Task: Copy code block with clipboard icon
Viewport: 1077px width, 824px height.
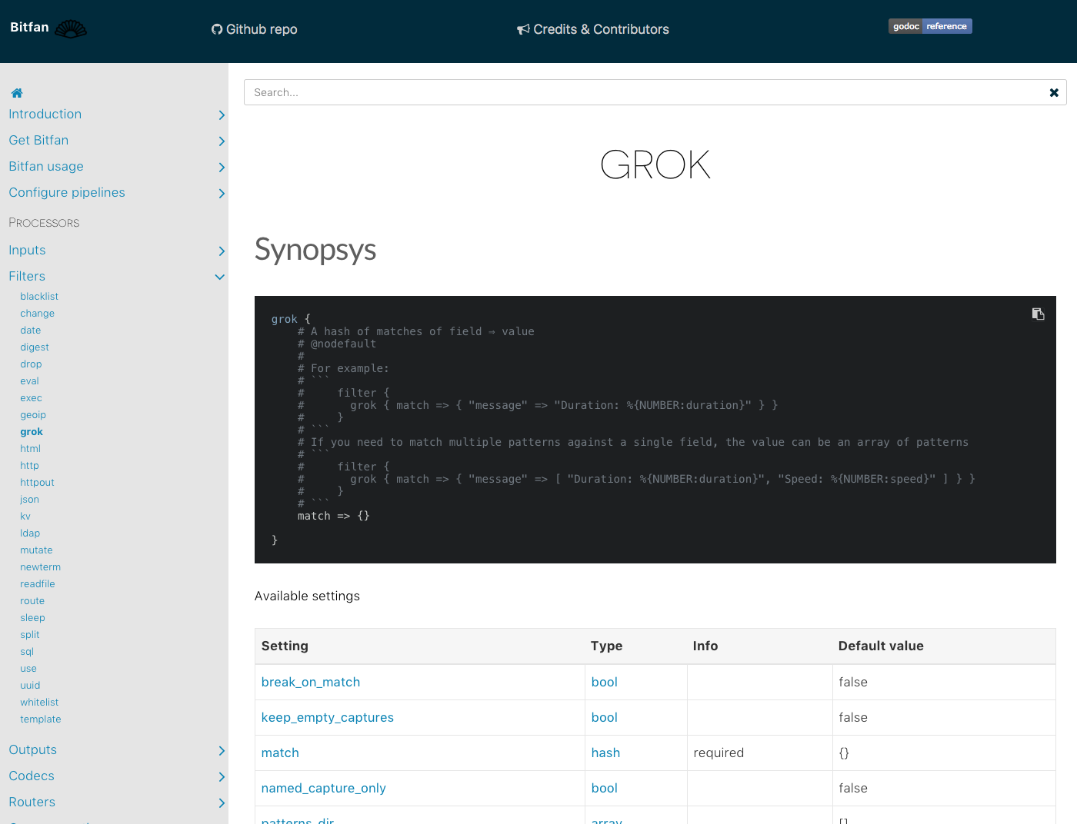Action: pyautogui.click(x=1038, y=314)
